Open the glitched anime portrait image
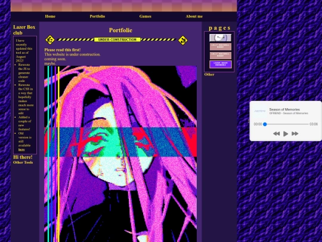The image size is (322, 242). click(x=120, y=154)
